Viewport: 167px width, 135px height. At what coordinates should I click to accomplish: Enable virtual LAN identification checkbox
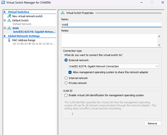click(x=66, y=95)
